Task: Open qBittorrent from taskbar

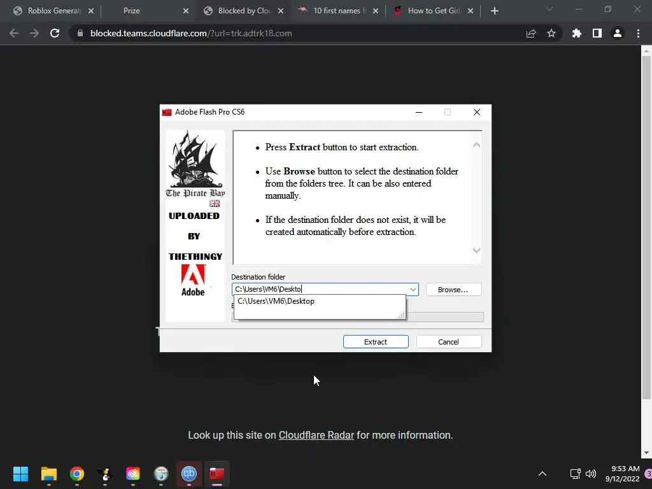Action: coord(188,474)
